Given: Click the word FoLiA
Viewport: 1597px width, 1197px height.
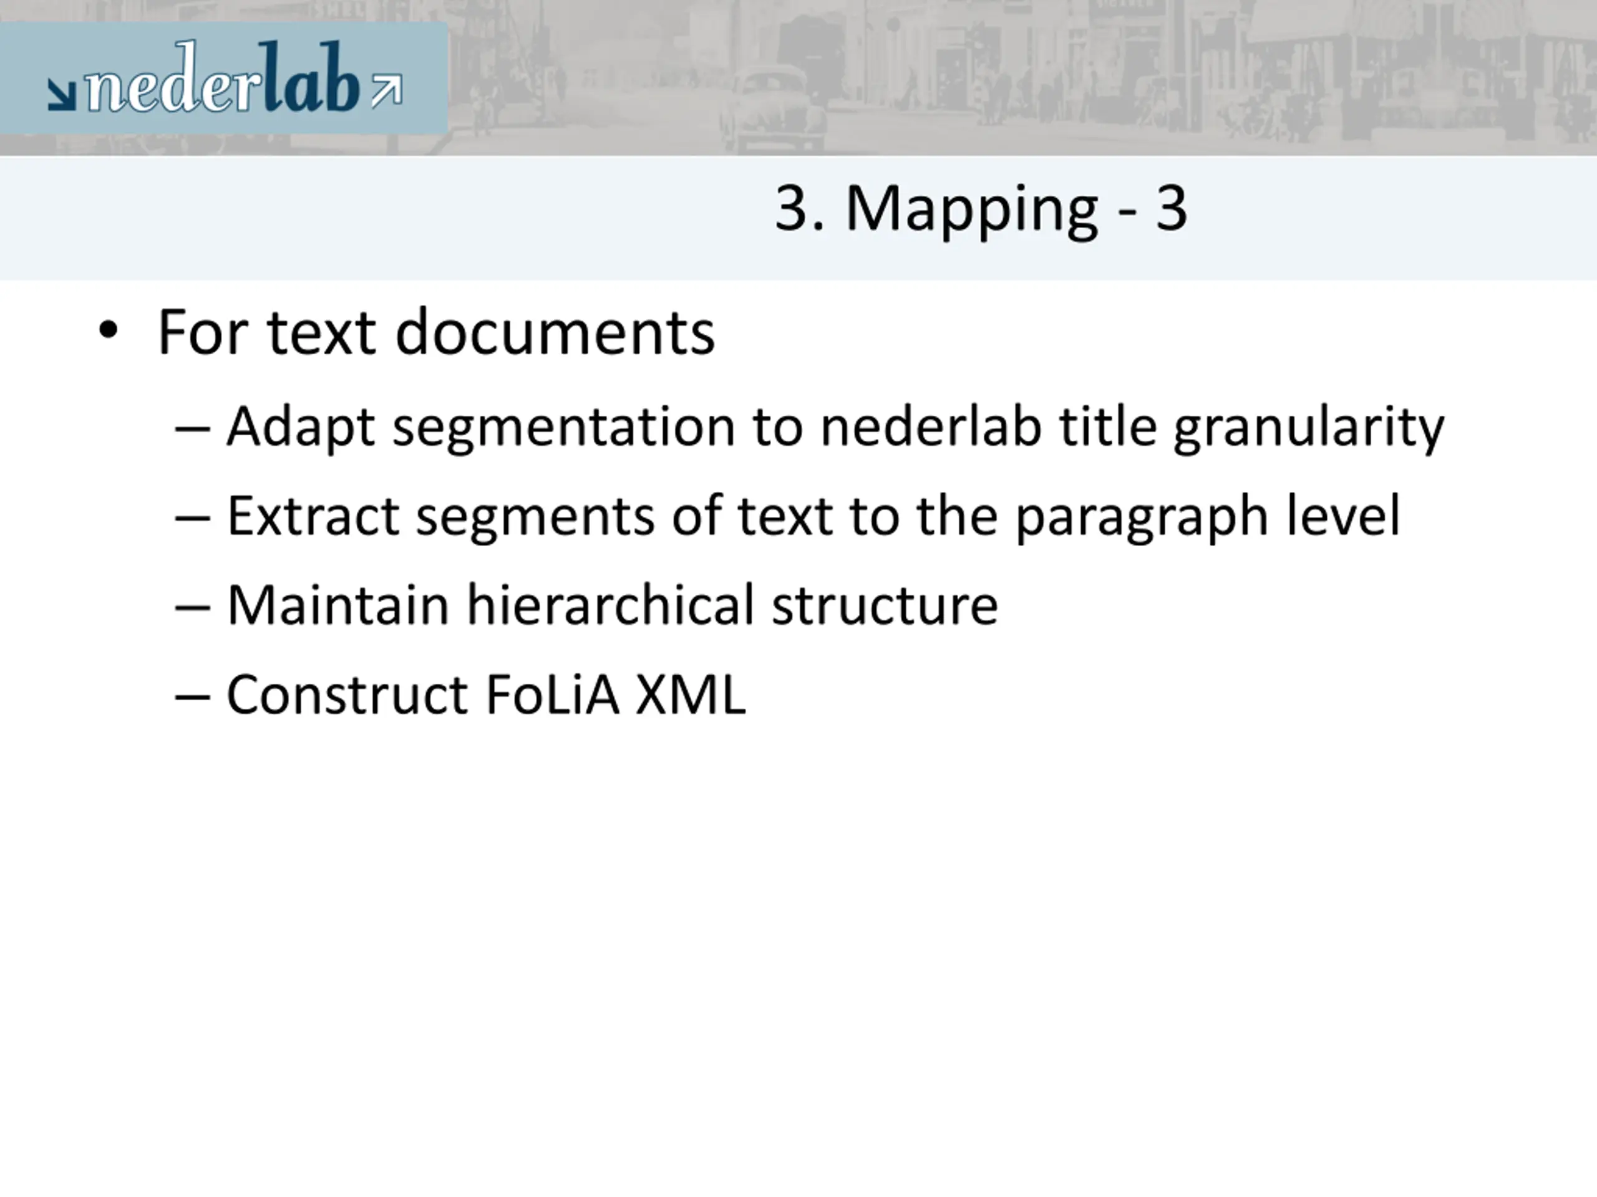Looking at the screenshot, I should tap(552, 695).
